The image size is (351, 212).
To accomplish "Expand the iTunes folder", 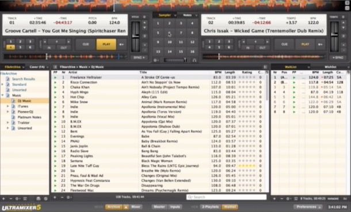I will pyautogui.click(x=8, y=107).
